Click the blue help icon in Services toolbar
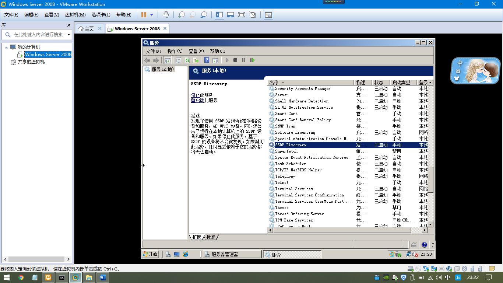This screenshot has width=503, height=283. click(207, 60)
